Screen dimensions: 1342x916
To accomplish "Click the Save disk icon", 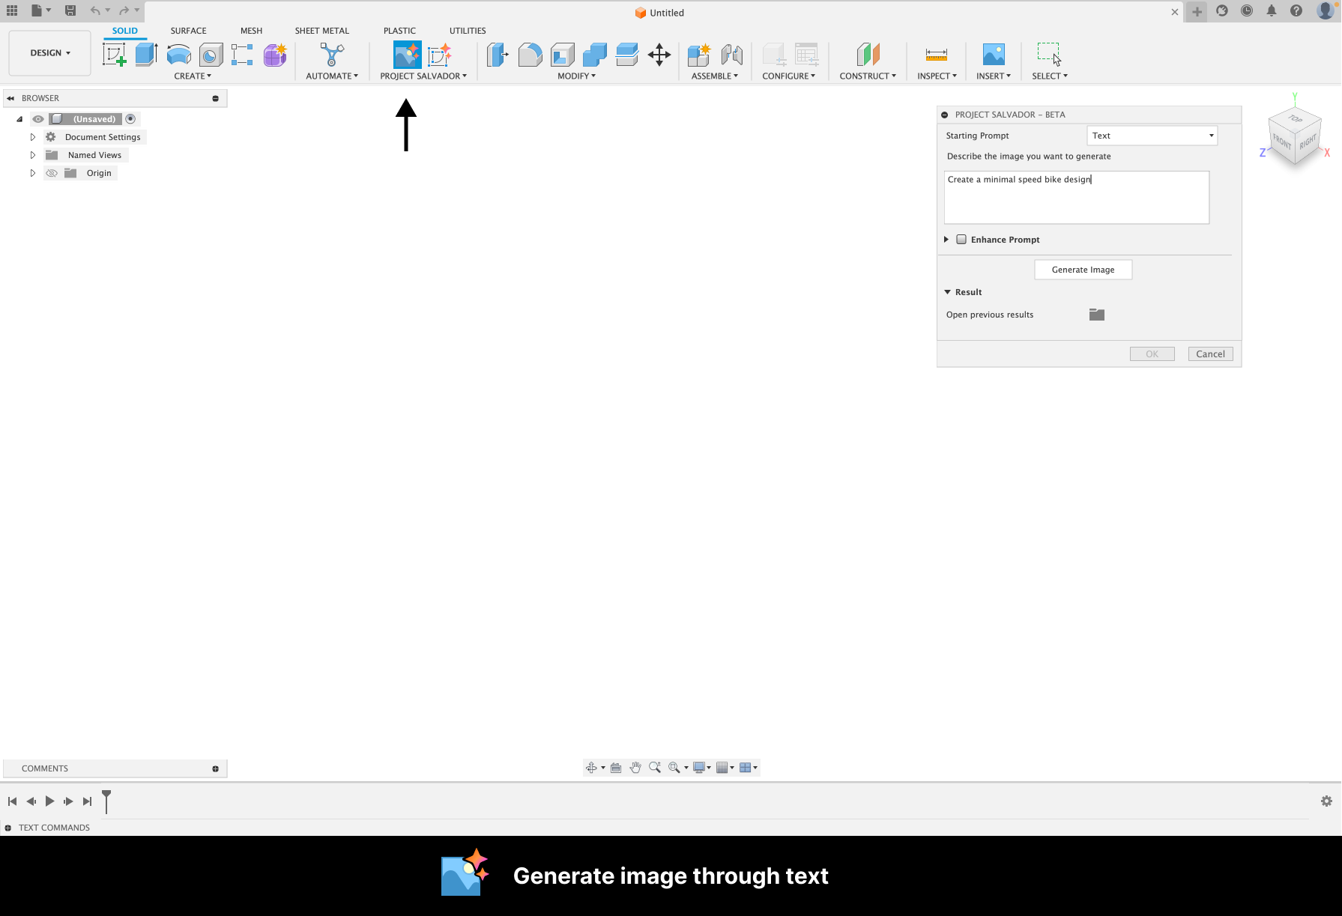I will [x=70, y=10].
